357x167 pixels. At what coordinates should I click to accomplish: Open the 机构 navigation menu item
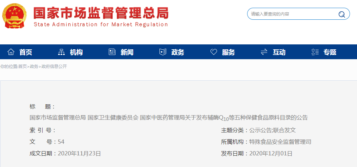tap(76, 52)
